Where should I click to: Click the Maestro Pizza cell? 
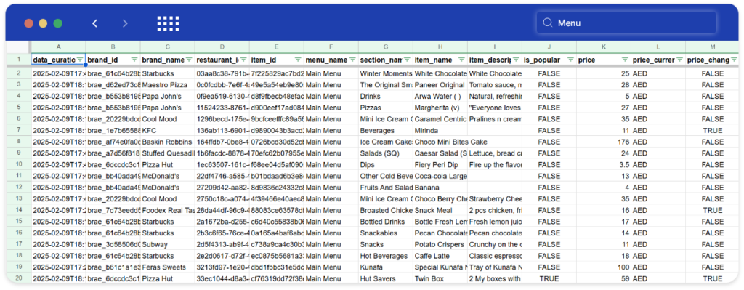(x=168, y=85)
